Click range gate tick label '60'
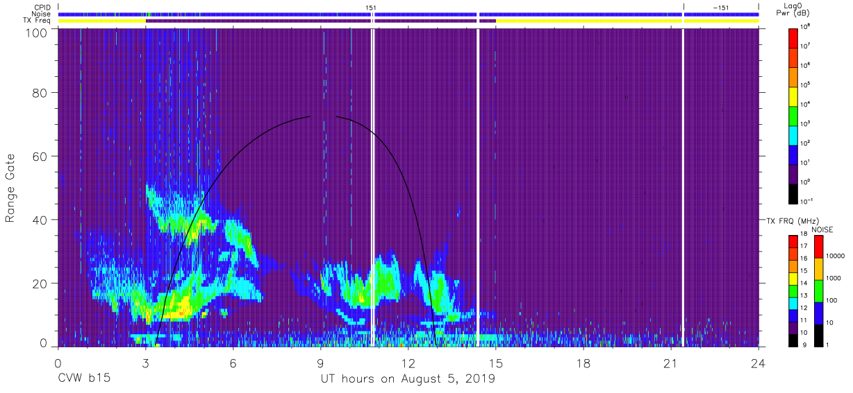 point(40,156)
